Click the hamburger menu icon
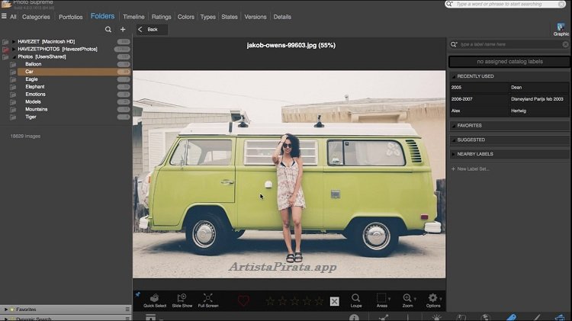 (4, 16)
